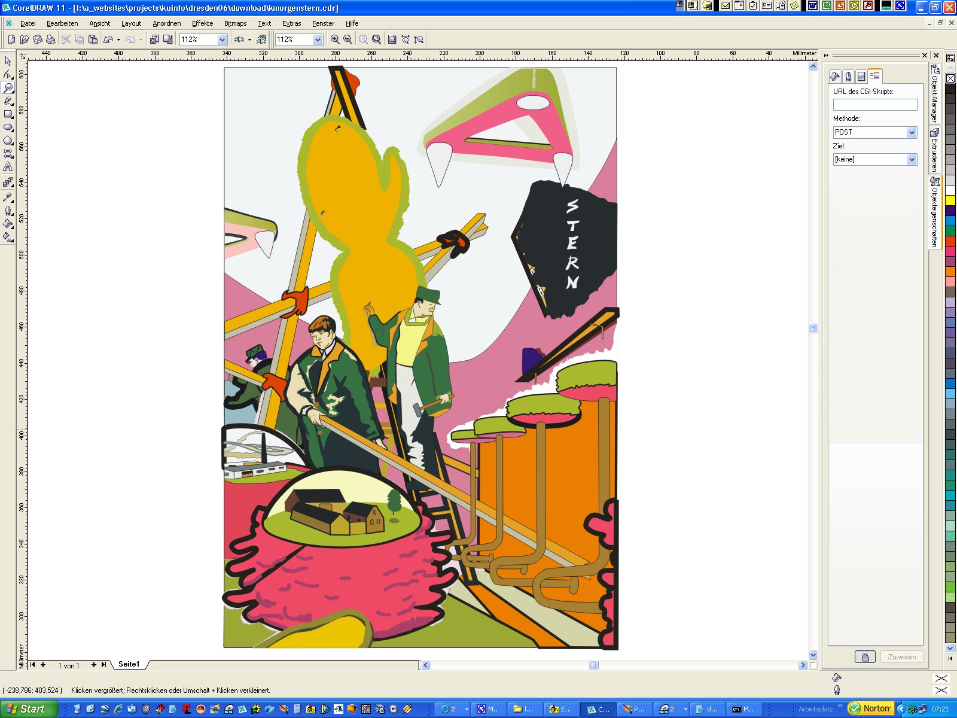957x718 pixels.
Task: Select the Interactive Fill tool
Action: (x=8, y=236)
